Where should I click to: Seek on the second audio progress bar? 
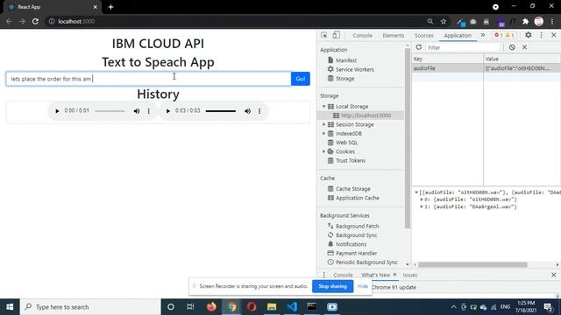(x=221, y=111)
